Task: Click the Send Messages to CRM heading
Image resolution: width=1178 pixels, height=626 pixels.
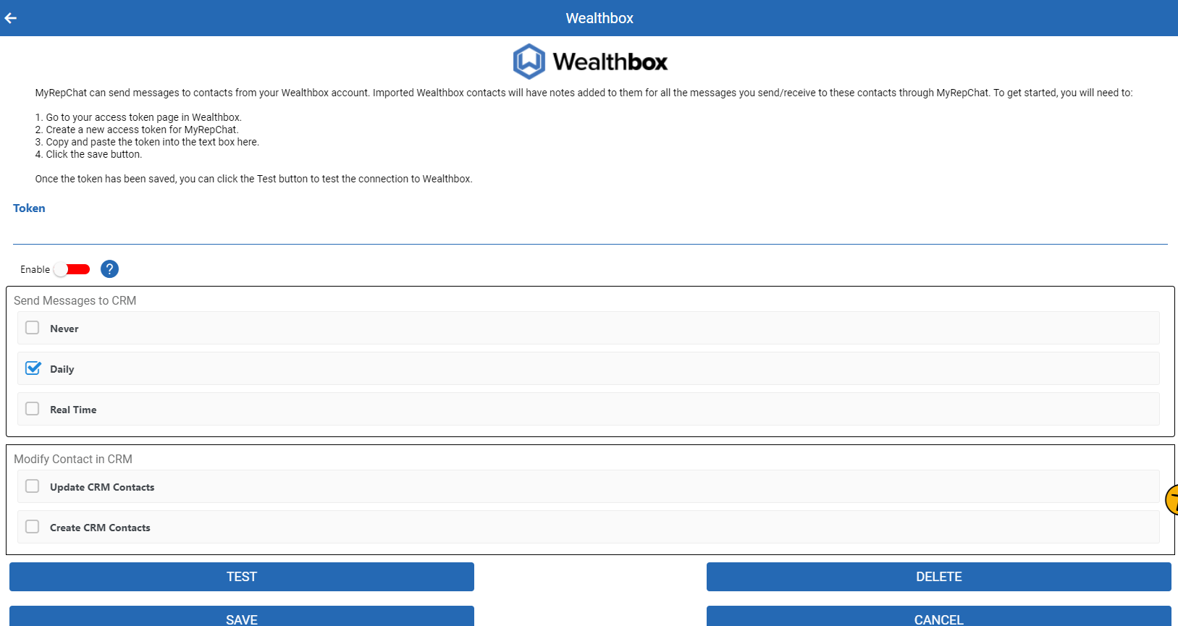Action: 75,300
